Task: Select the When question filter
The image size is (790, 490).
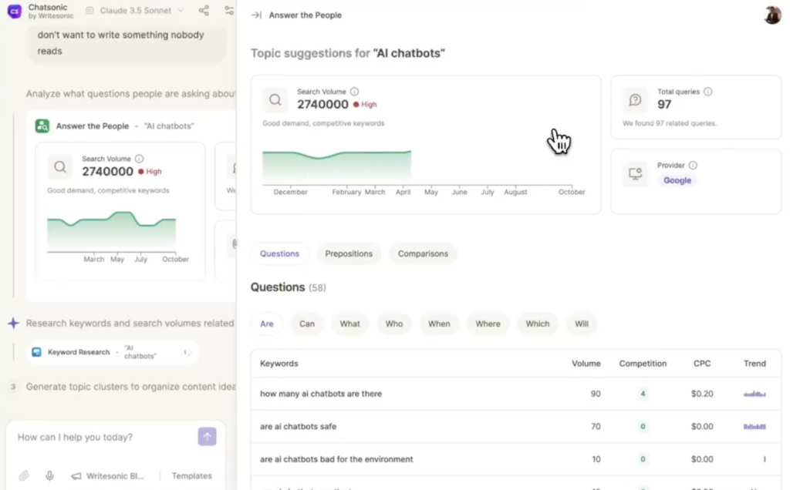Action: coord(439,324)
